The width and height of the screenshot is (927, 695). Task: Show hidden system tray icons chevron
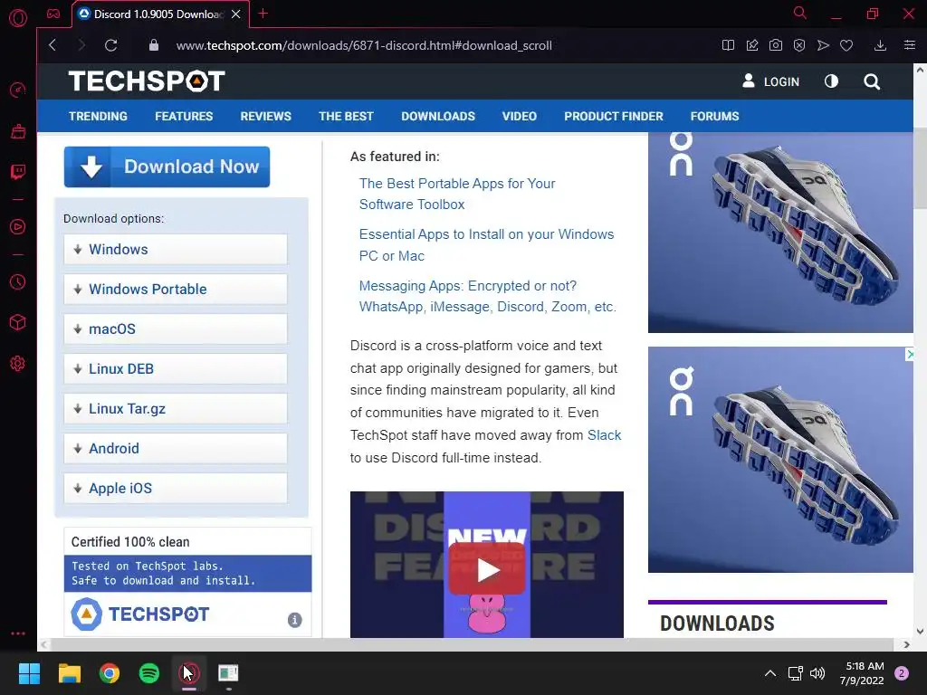click(x=769, y=673)
